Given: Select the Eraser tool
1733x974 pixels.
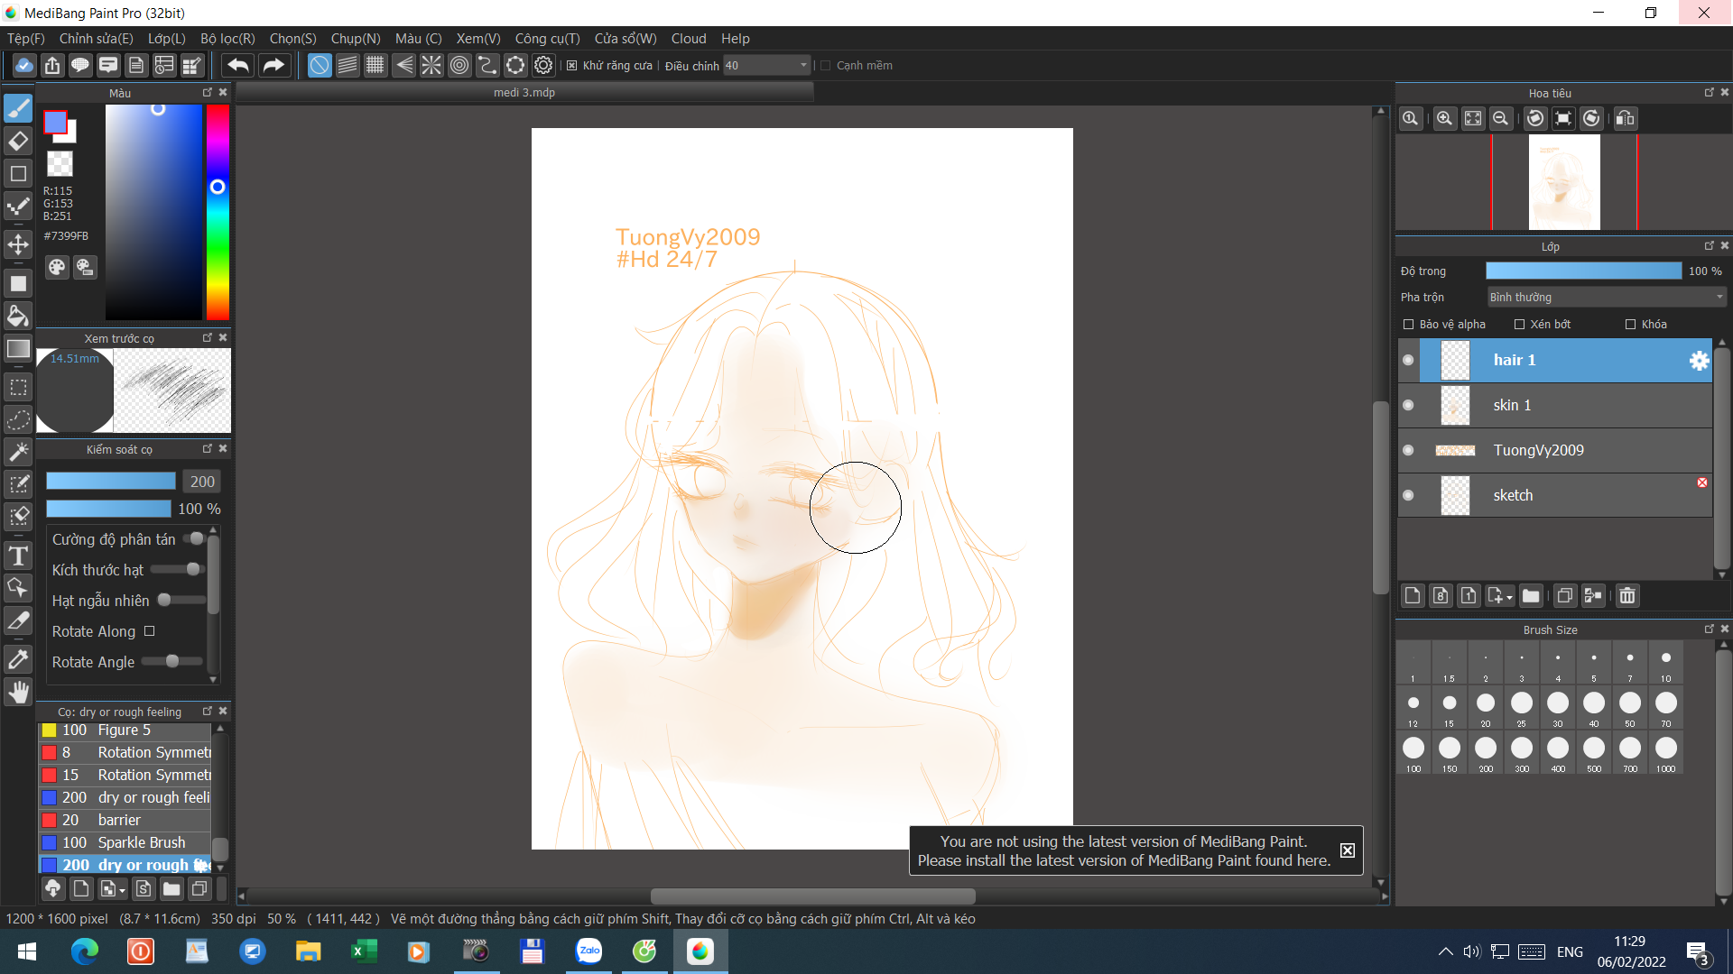Looking at the screenshot, I should coord(18,141).
